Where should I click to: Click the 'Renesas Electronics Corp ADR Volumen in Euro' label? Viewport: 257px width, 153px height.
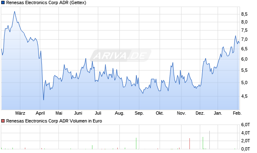coord(54,121)
